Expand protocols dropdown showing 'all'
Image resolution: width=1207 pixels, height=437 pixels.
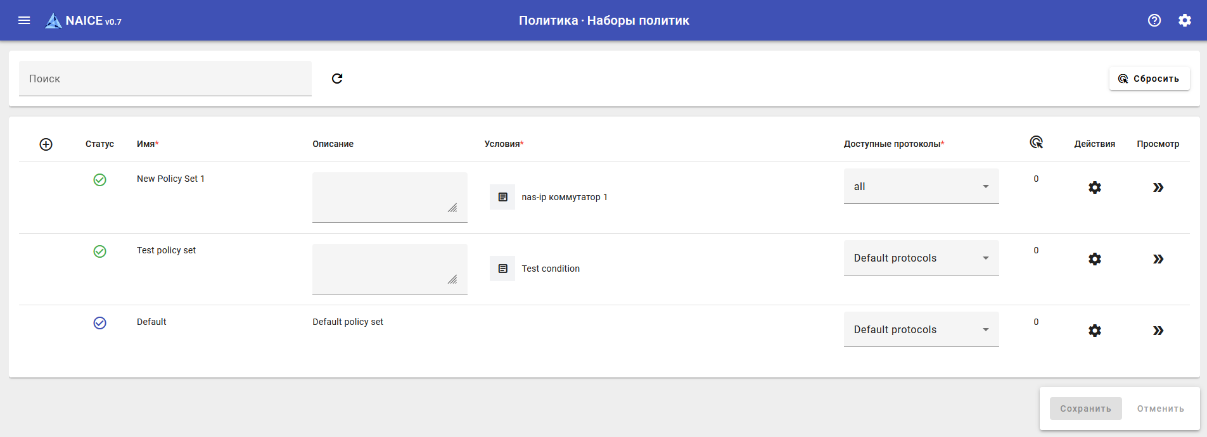click(x=921, y=186)
